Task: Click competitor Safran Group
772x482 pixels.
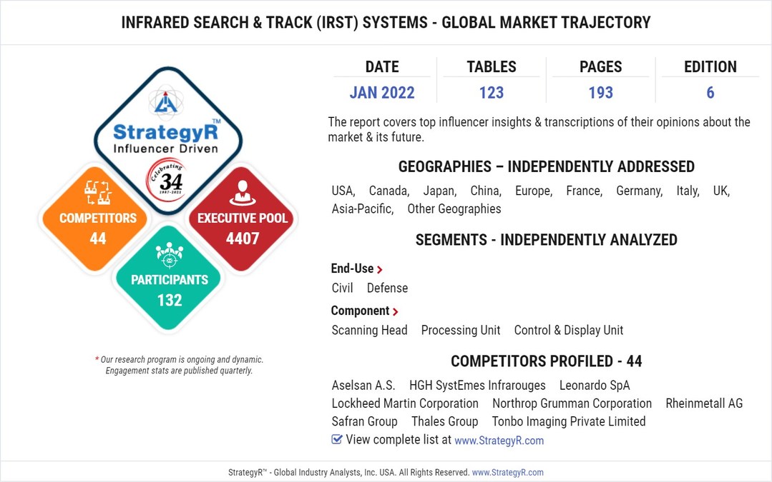Action: pos(364,421)
